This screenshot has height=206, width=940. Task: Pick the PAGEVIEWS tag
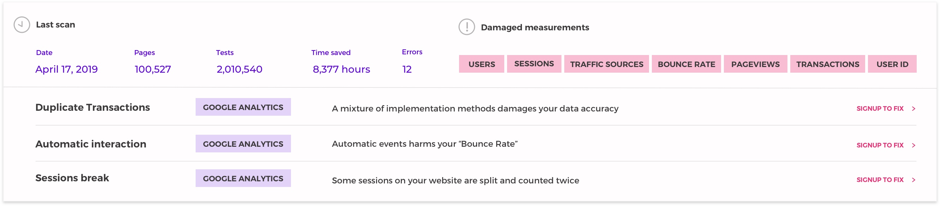pyautogui.click(x=755, y=64)
